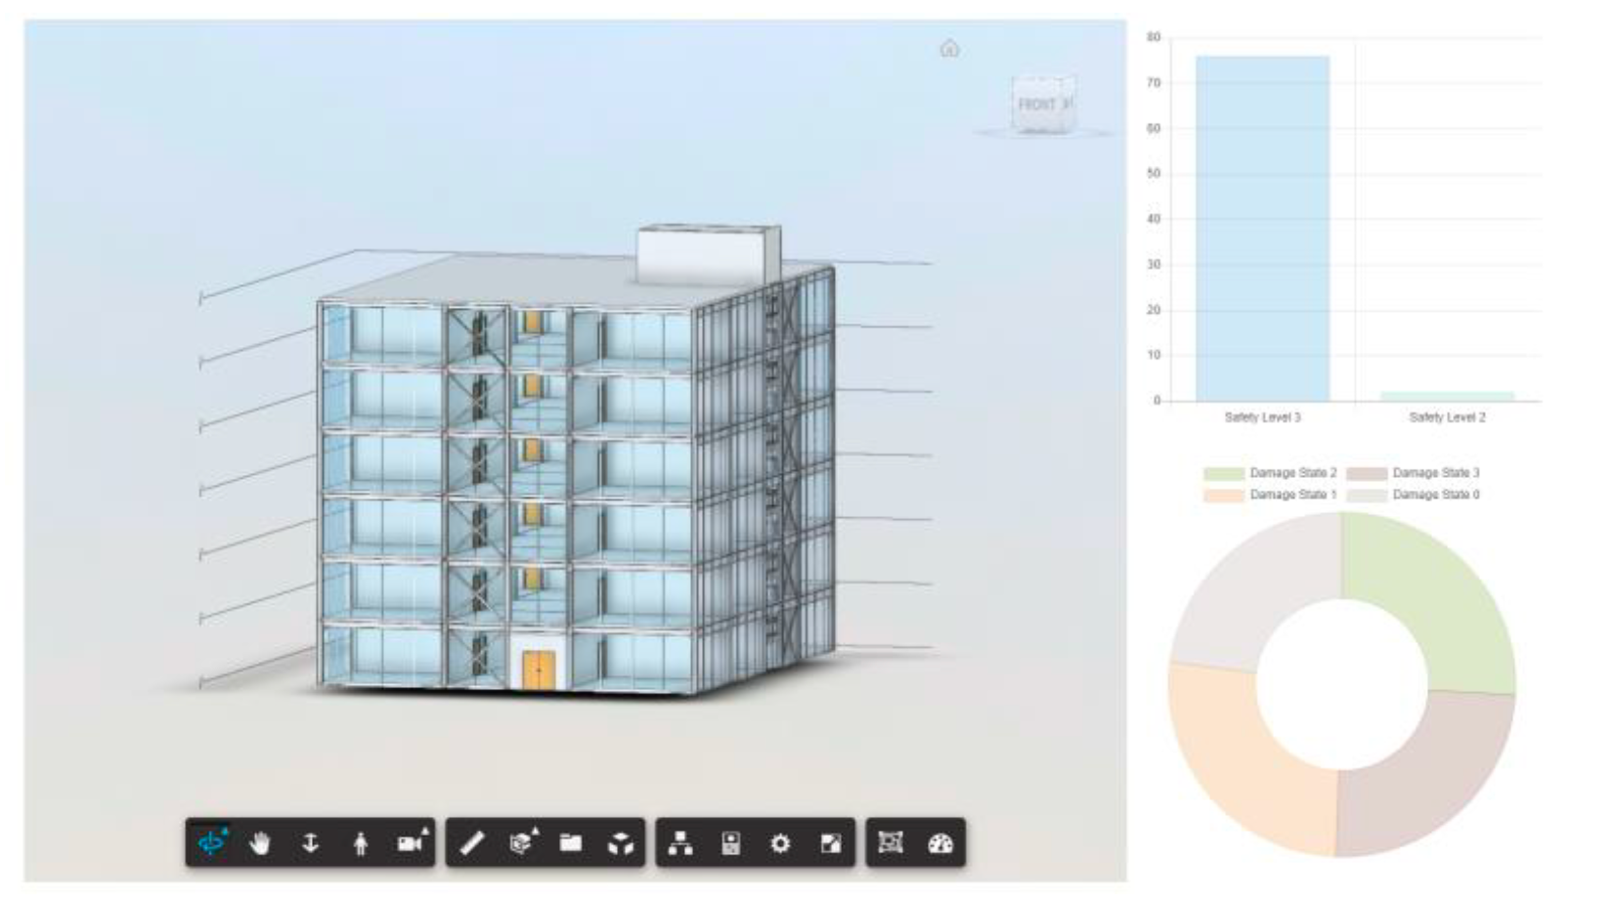Expand the Camera interactions menu
1615x903 pixels.
(x=412, y=842)
